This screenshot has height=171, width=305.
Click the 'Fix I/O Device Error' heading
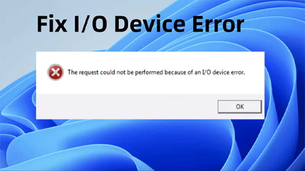pyautogui.click(x=140, y=24)
